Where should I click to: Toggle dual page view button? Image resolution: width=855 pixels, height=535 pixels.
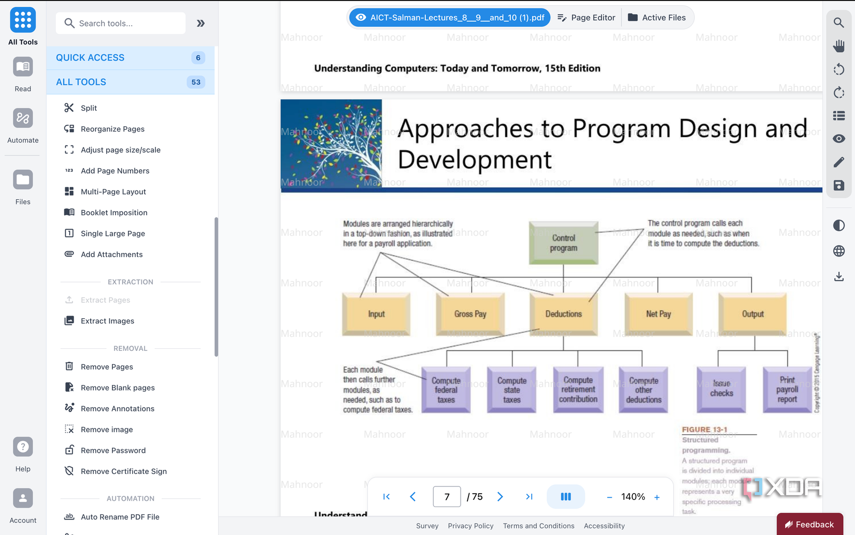tap(565, 497)
